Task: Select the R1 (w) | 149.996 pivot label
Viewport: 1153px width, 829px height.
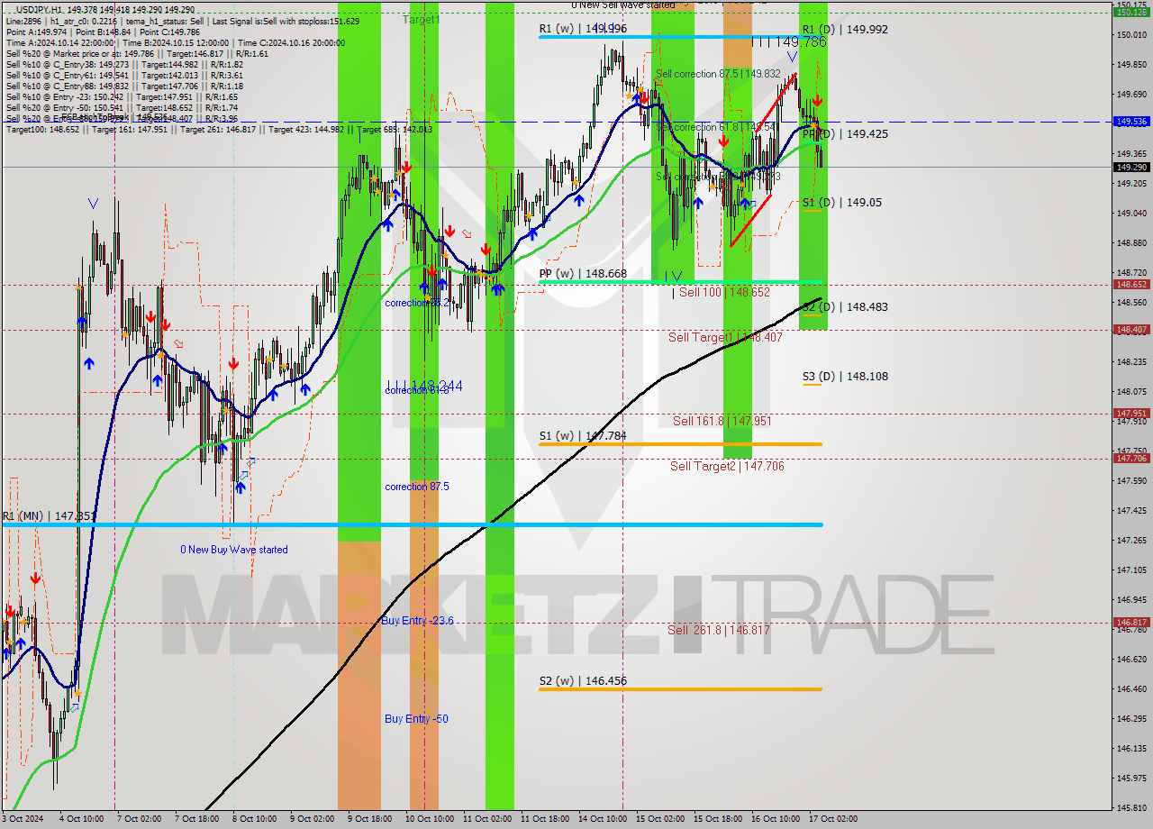Action: click(582, 29)
